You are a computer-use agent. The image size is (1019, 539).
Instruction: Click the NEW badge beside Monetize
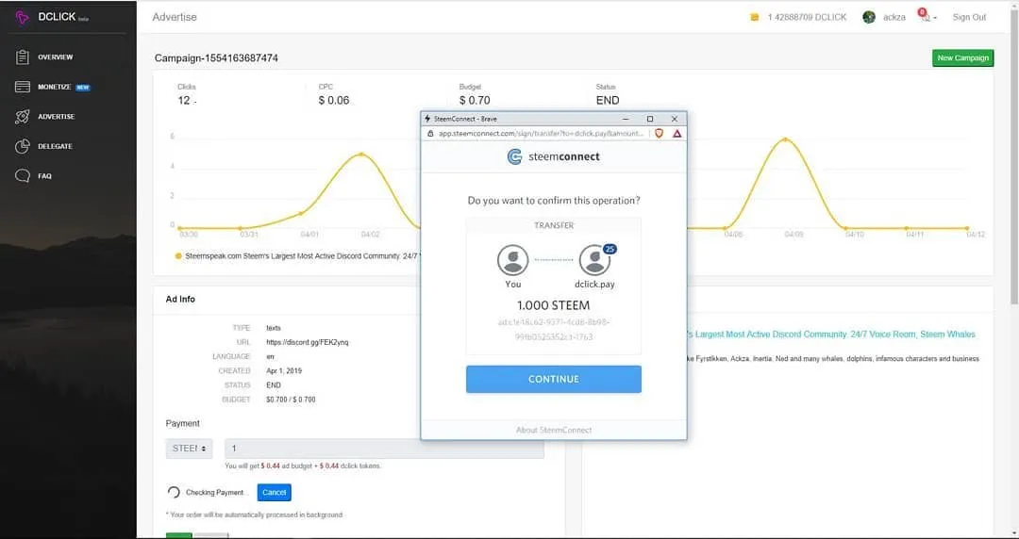pos(82,87)
